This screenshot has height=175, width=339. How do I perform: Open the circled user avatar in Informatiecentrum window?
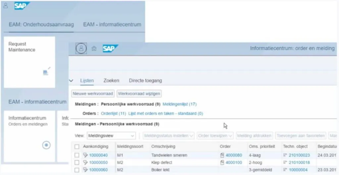pos(81,48)
